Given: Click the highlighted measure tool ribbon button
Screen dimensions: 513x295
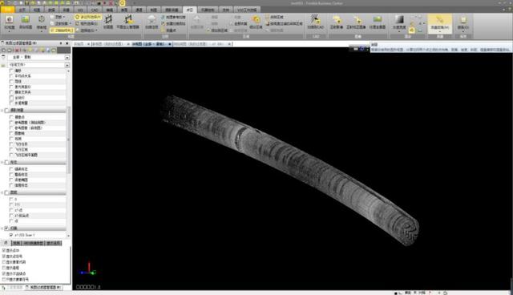Looking at the screenshot, I should [440, 23].
